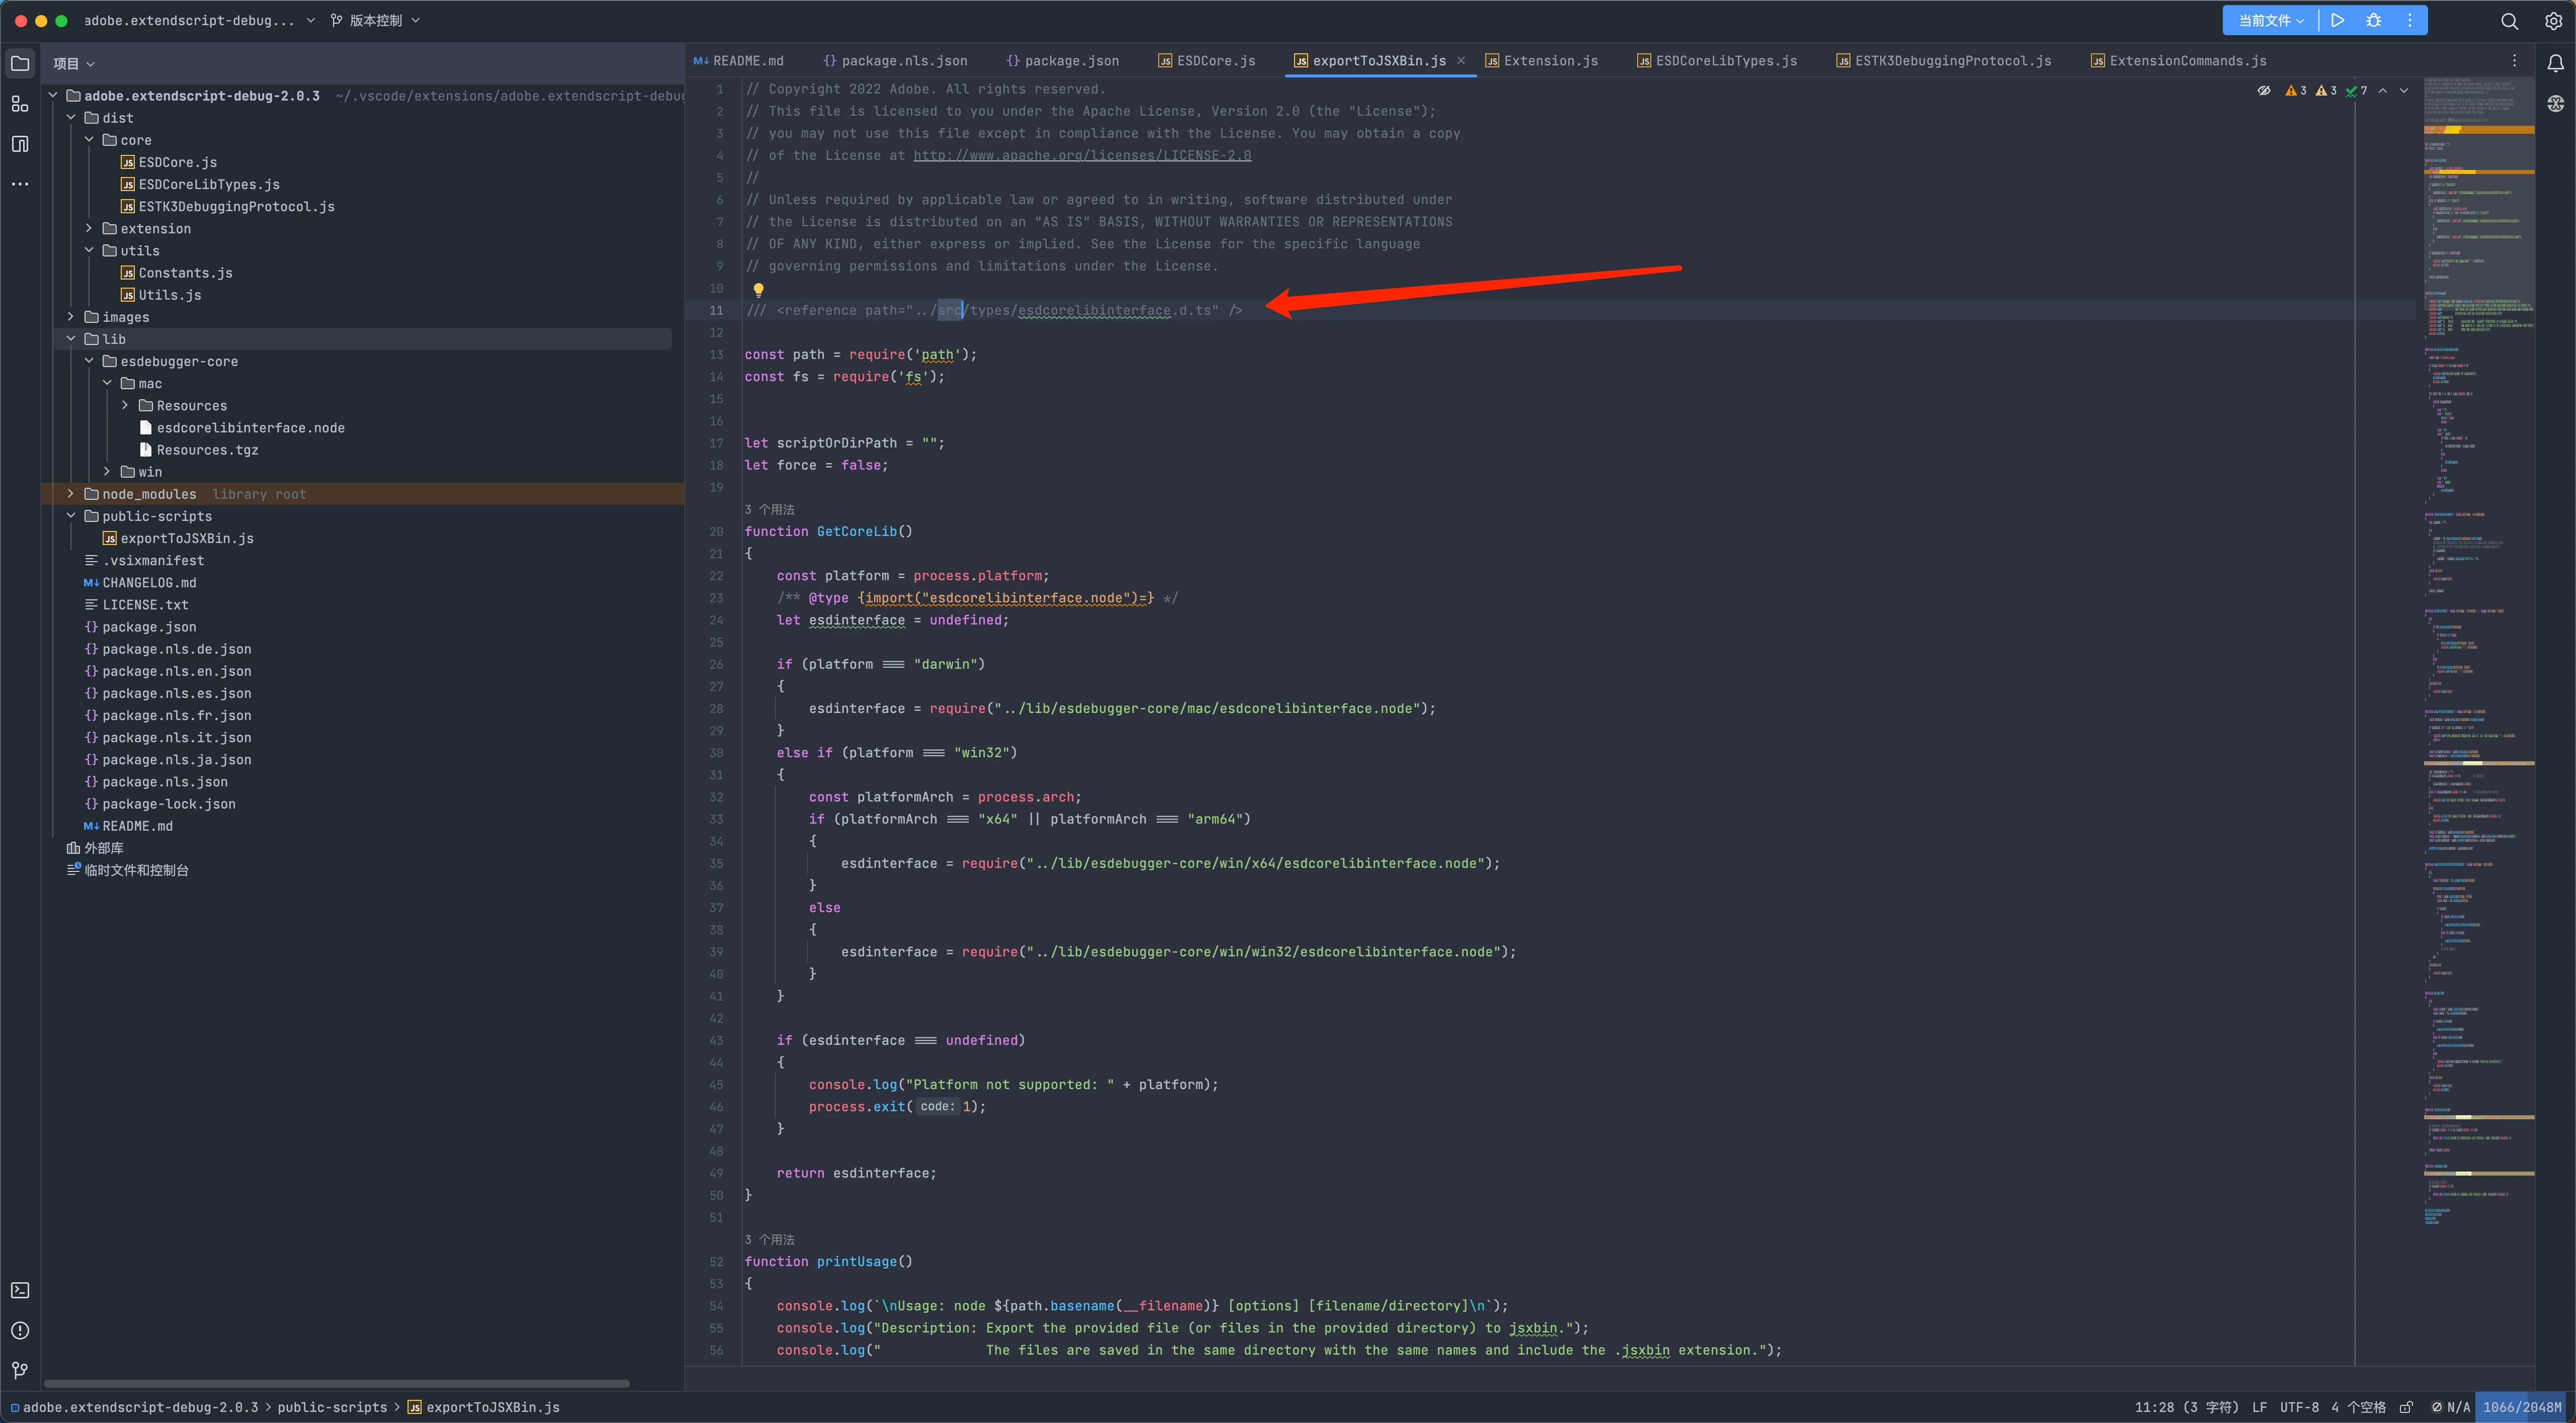Click the memory indicator 1066/2048M

point(2521,1407)
